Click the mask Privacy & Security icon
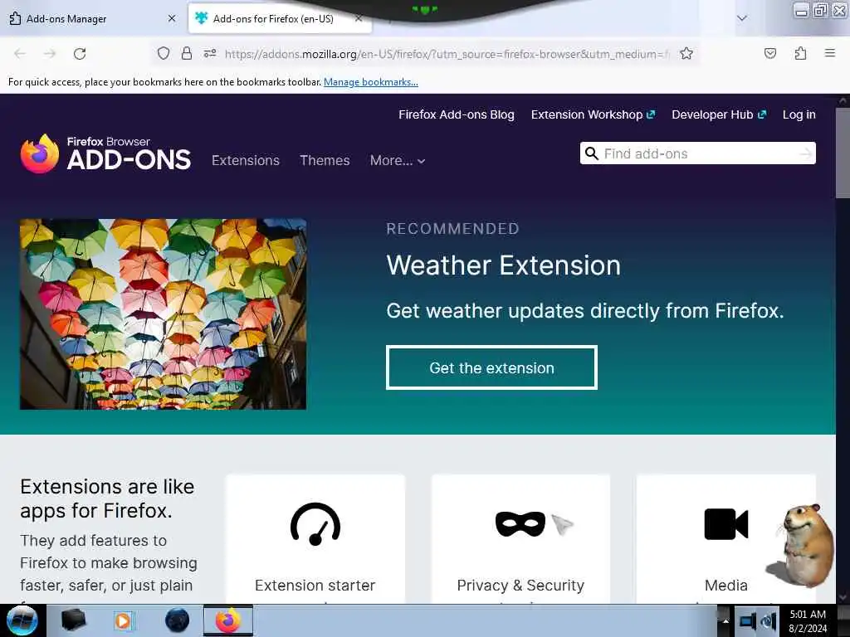850x637 pixels. (x=520, y=524)
